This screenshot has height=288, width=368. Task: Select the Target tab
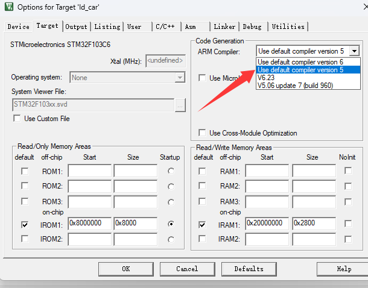(48, 26)
